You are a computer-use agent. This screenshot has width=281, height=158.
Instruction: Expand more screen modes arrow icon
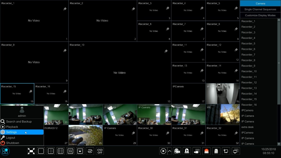[80, 151]
